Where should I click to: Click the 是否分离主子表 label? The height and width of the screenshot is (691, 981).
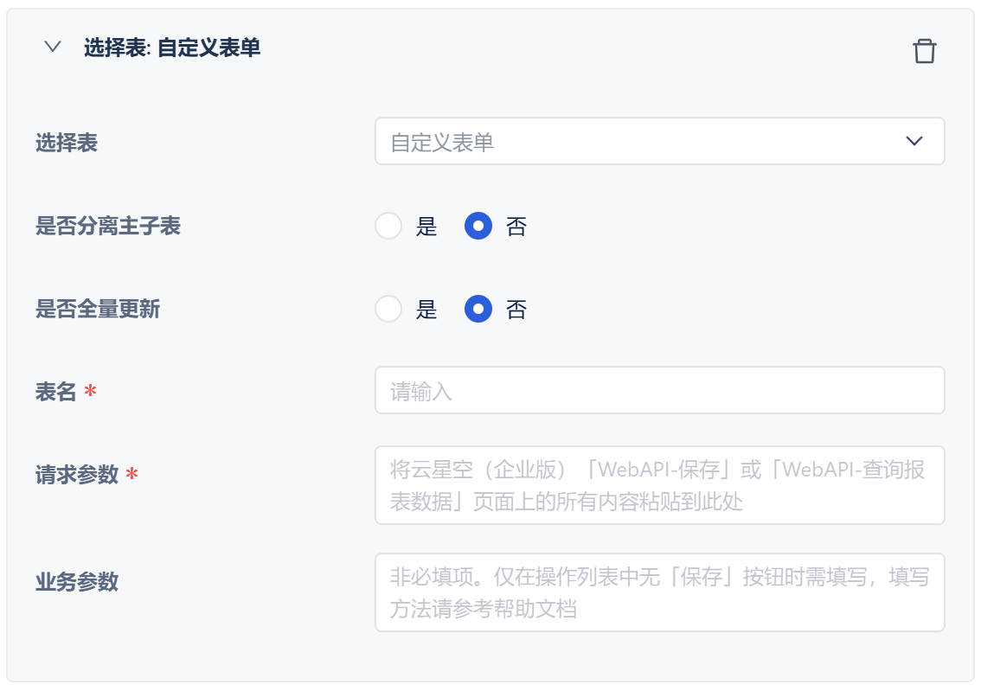[x=108, y=227]
